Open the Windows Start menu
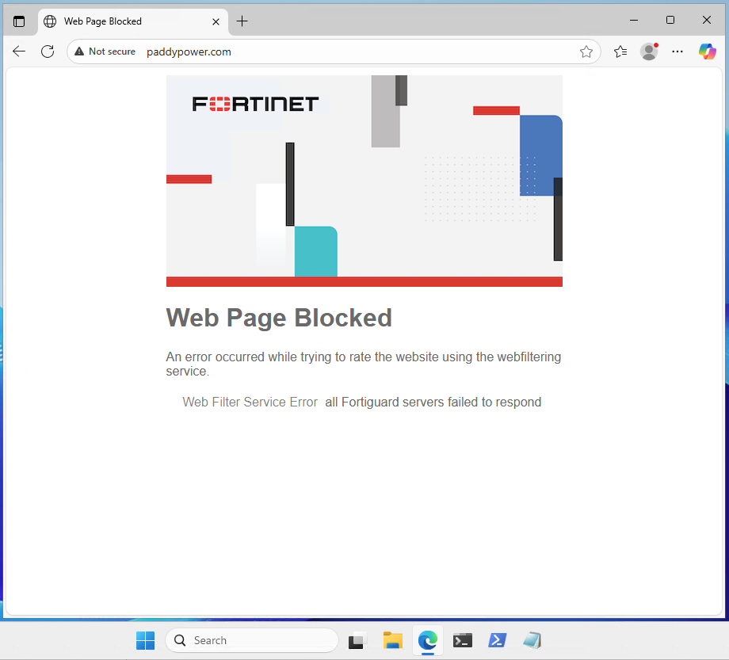 (x=146, y=640)
